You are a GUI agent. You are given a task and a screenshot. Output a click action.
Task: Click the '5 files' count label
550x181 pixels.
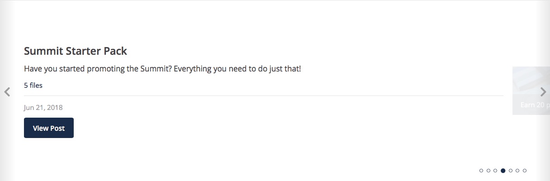[x=33, y=85]
